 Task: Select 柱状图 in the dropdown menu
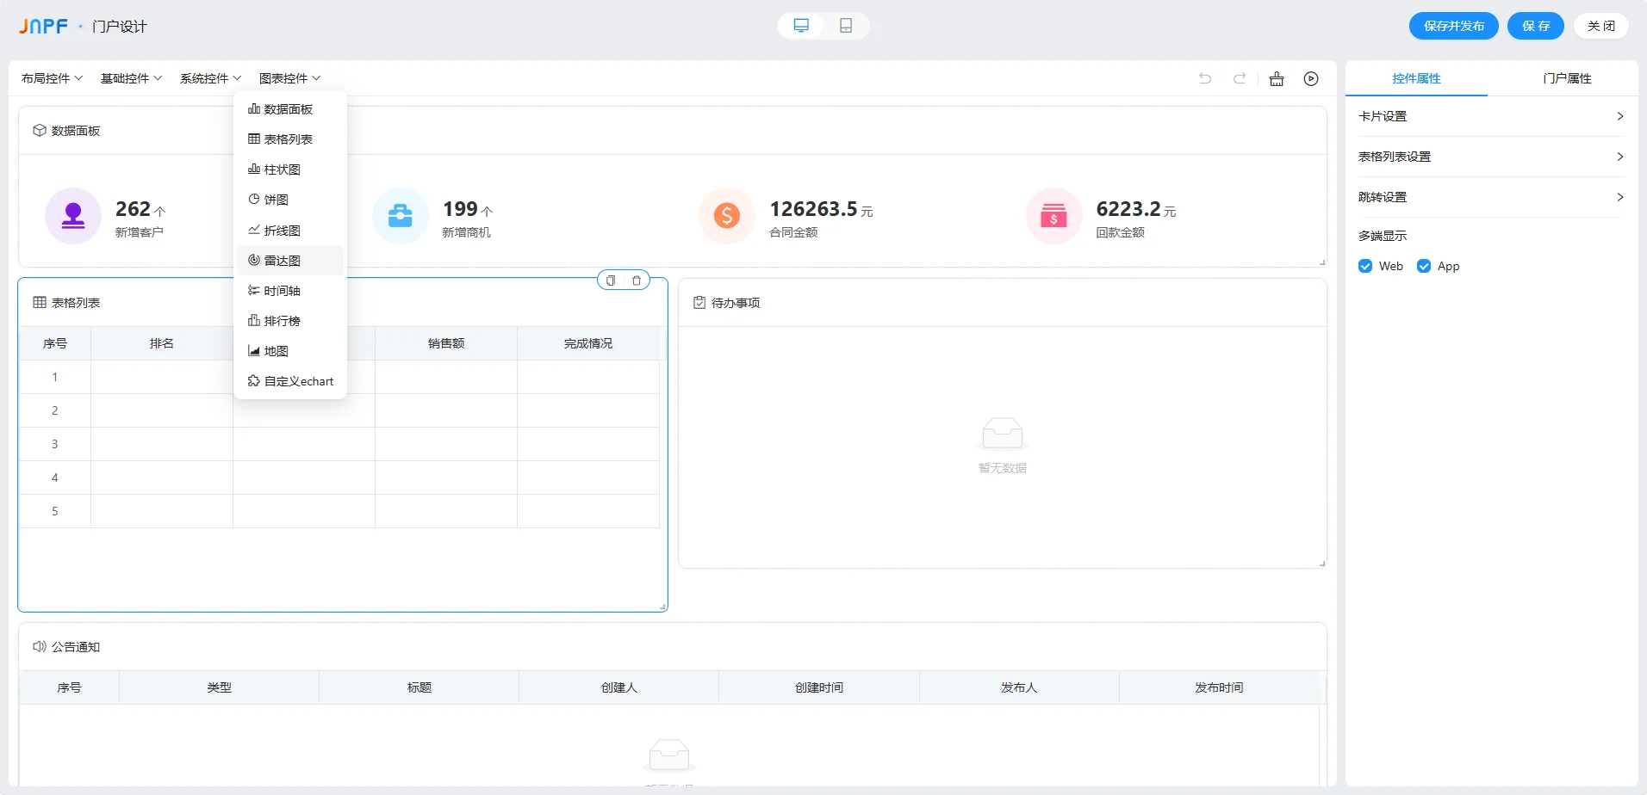[290, 169]
